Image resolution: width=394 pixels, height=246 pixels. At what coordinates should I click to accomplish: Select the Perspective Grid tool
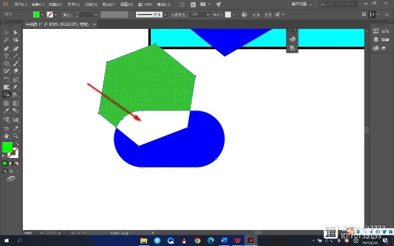pyautogui.click(x=15, y=94)
